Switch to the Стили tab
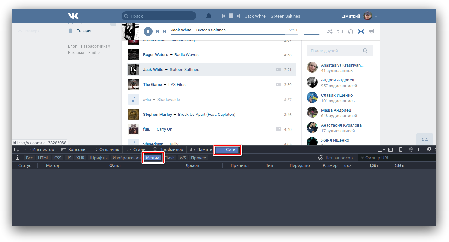Viewport: 449px width, 242px height. point(136,150)
